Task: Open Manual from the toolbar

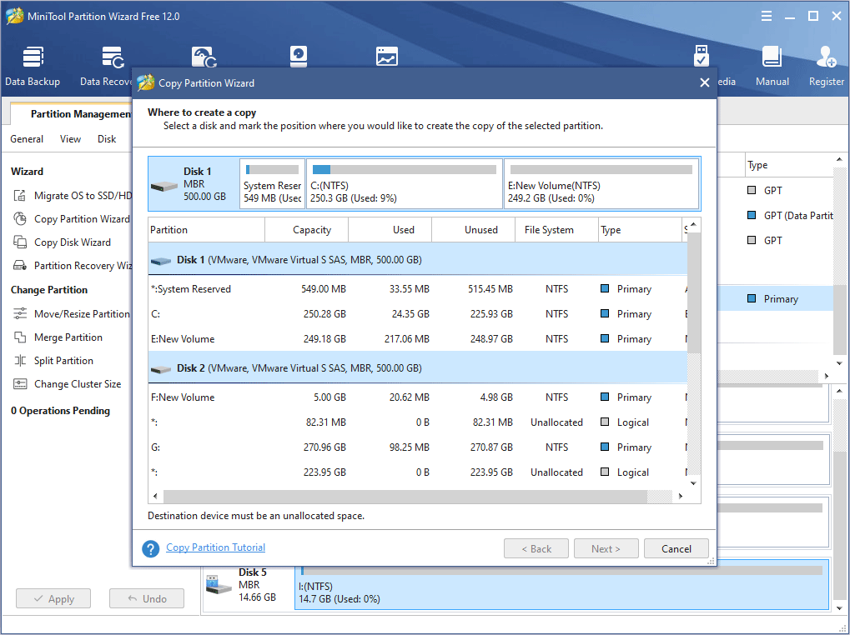Action: (x=772, y=67)
